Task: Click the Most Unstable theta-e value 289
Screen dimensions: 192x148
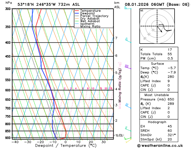Action: pos(171,104)
